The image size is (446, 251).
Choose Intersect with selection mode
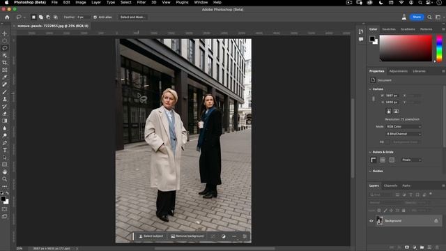pyautogui.click(x=56, y=17)
